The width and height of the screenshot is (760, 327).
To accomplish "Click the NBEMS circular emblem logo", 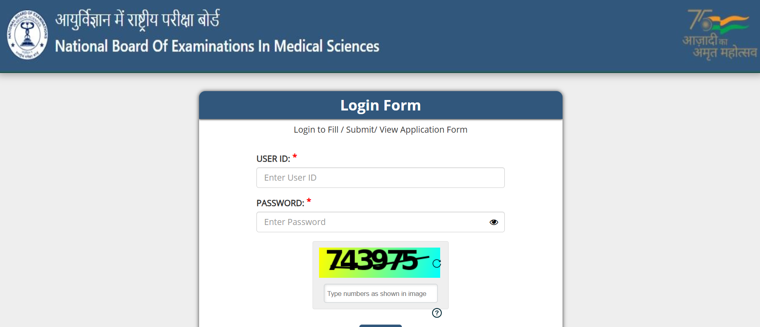I will (x=27, y=35).
